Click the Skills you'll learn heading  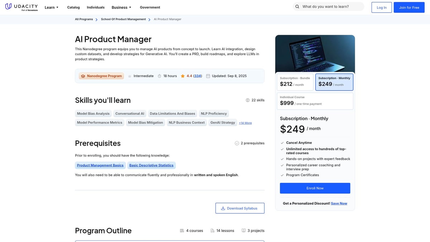103,100
